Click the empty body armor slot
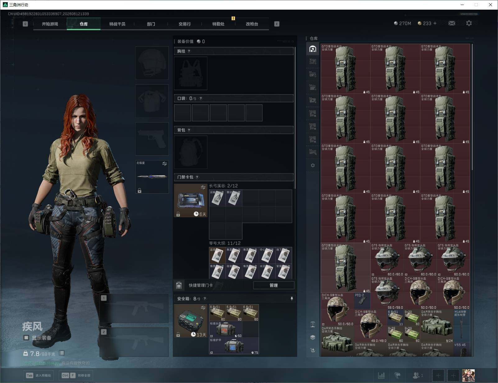498x383 pixels. [x=152, y=101]
